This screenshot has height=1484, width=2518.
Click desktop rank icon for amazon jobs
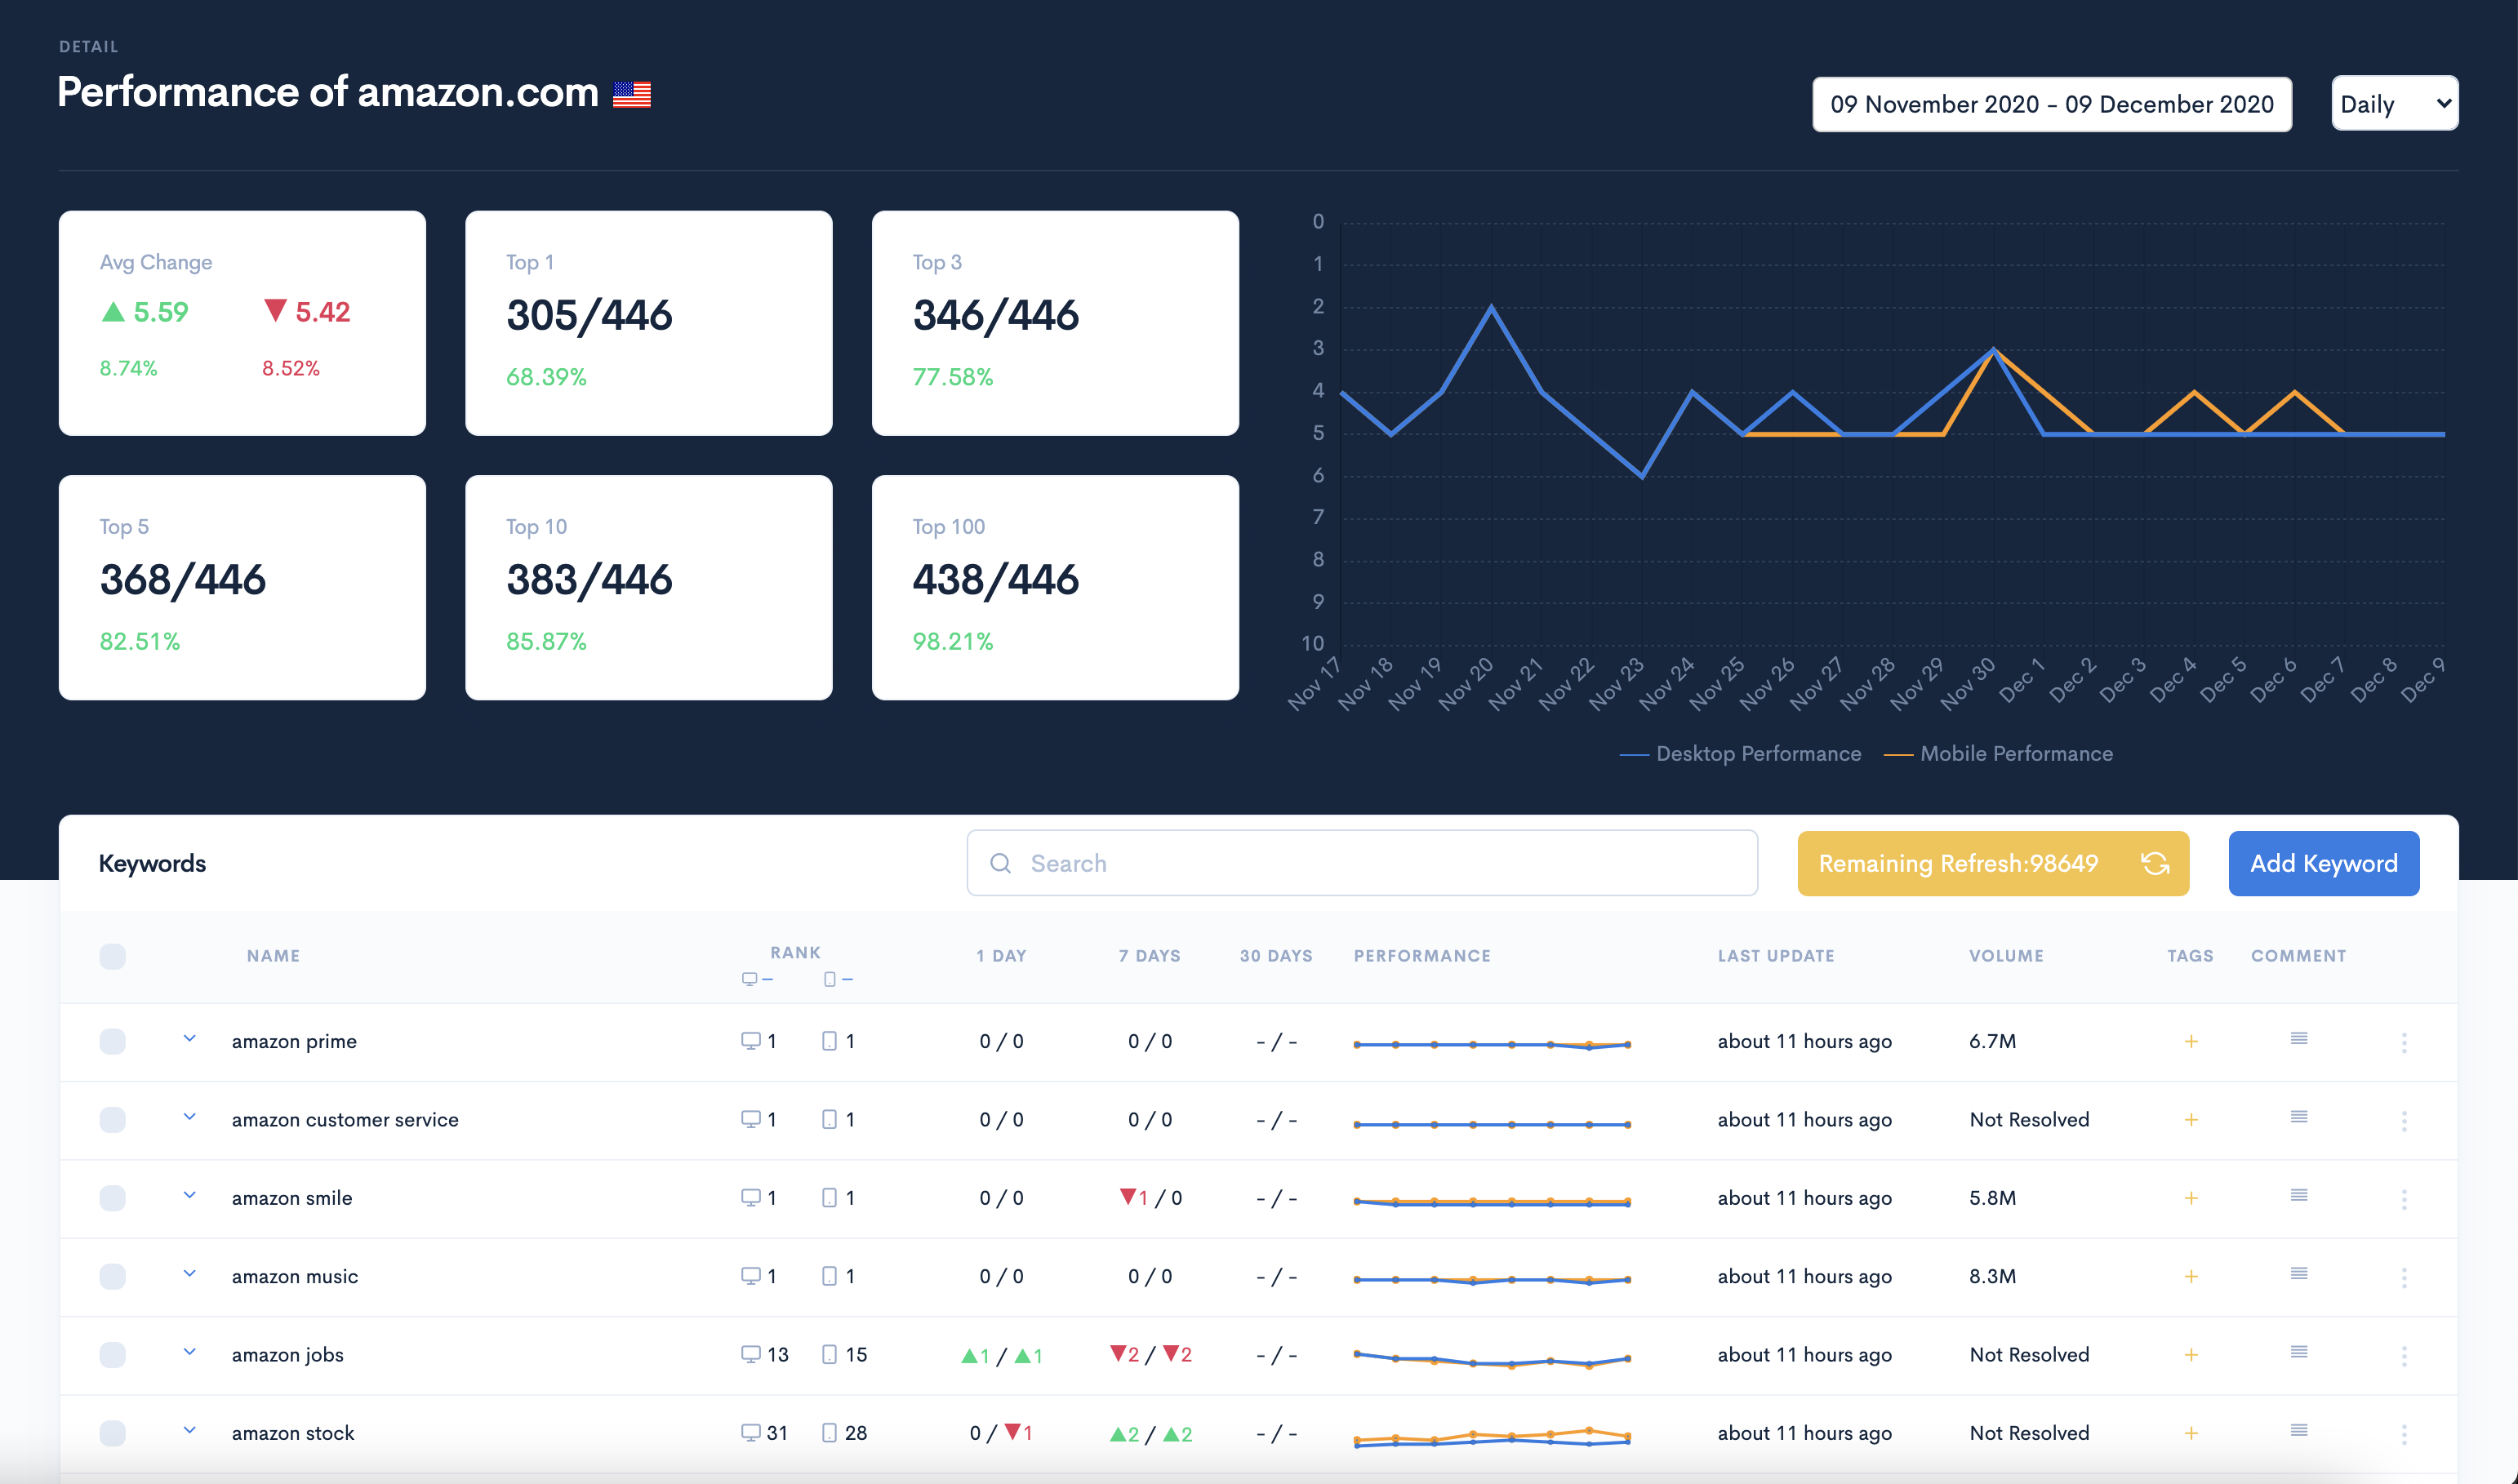750,1354
